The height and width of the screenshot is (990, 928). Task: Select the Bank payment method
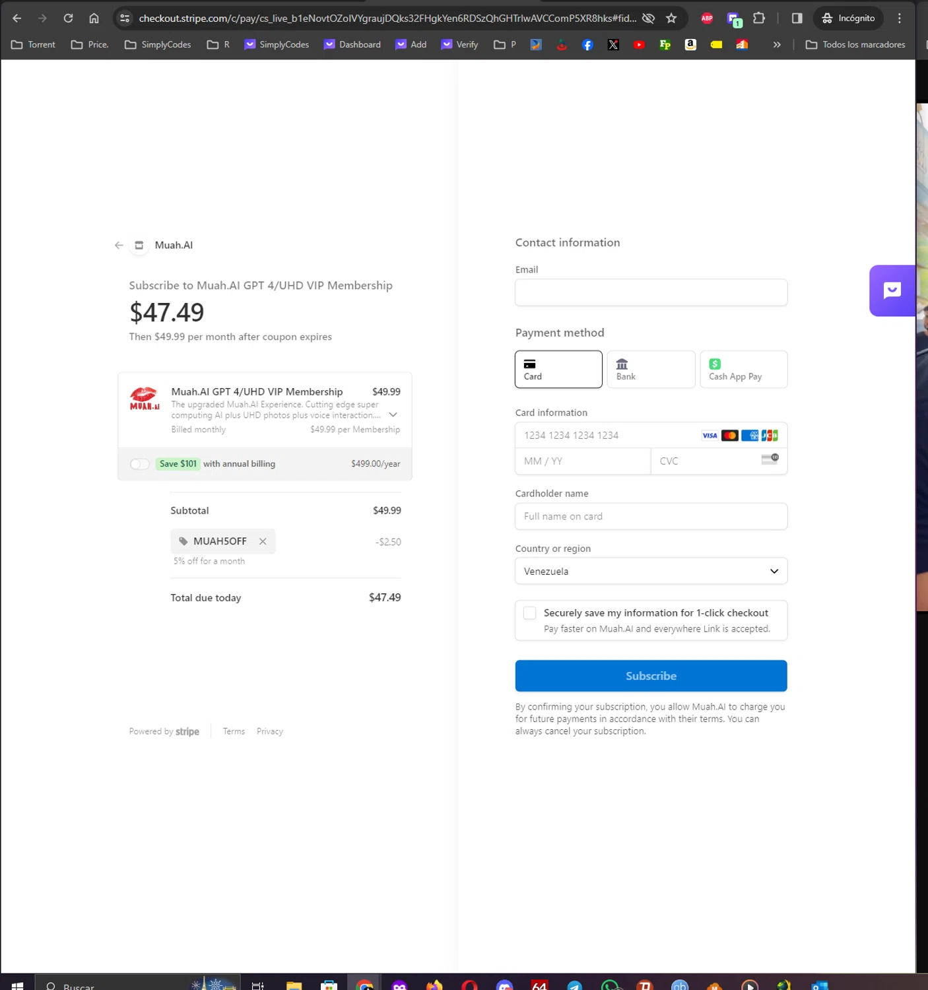[x=651, y=369]
